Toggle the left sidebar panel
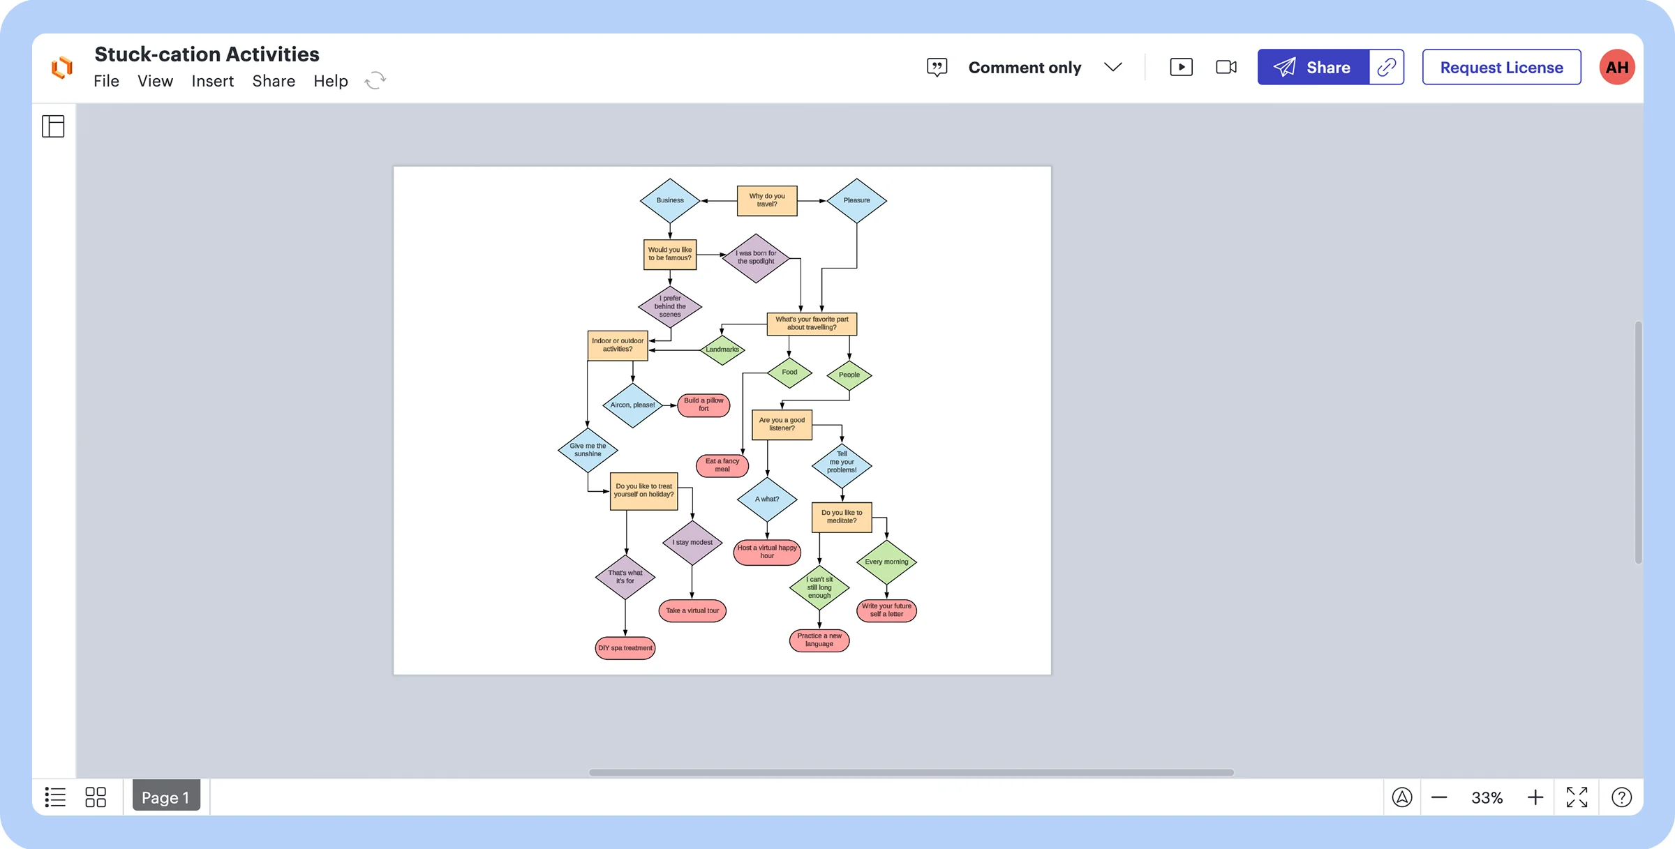Screen dimensions: 1675x849 coord(54,126)
